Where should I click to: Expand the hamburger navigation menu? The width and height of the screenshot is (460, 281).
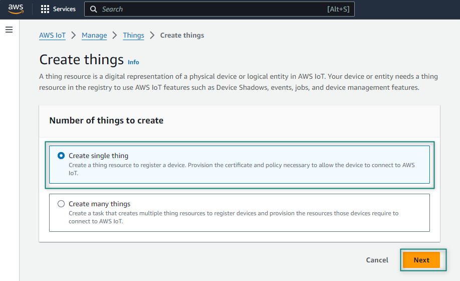point(9,30)
